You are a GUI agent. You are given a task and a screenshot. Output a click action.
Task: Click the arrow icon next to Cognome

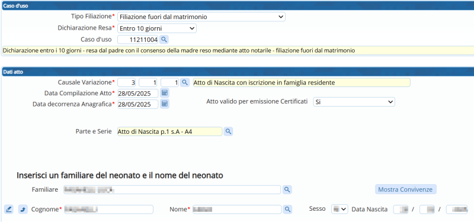coord(23,209)
